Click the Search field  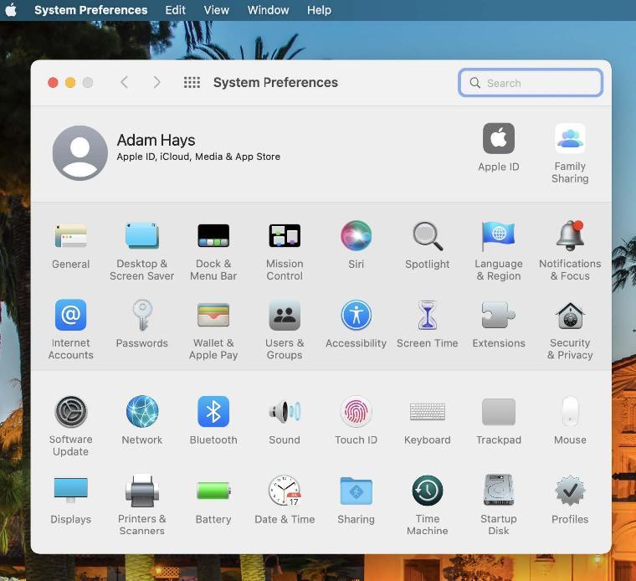tap(530, 83)
